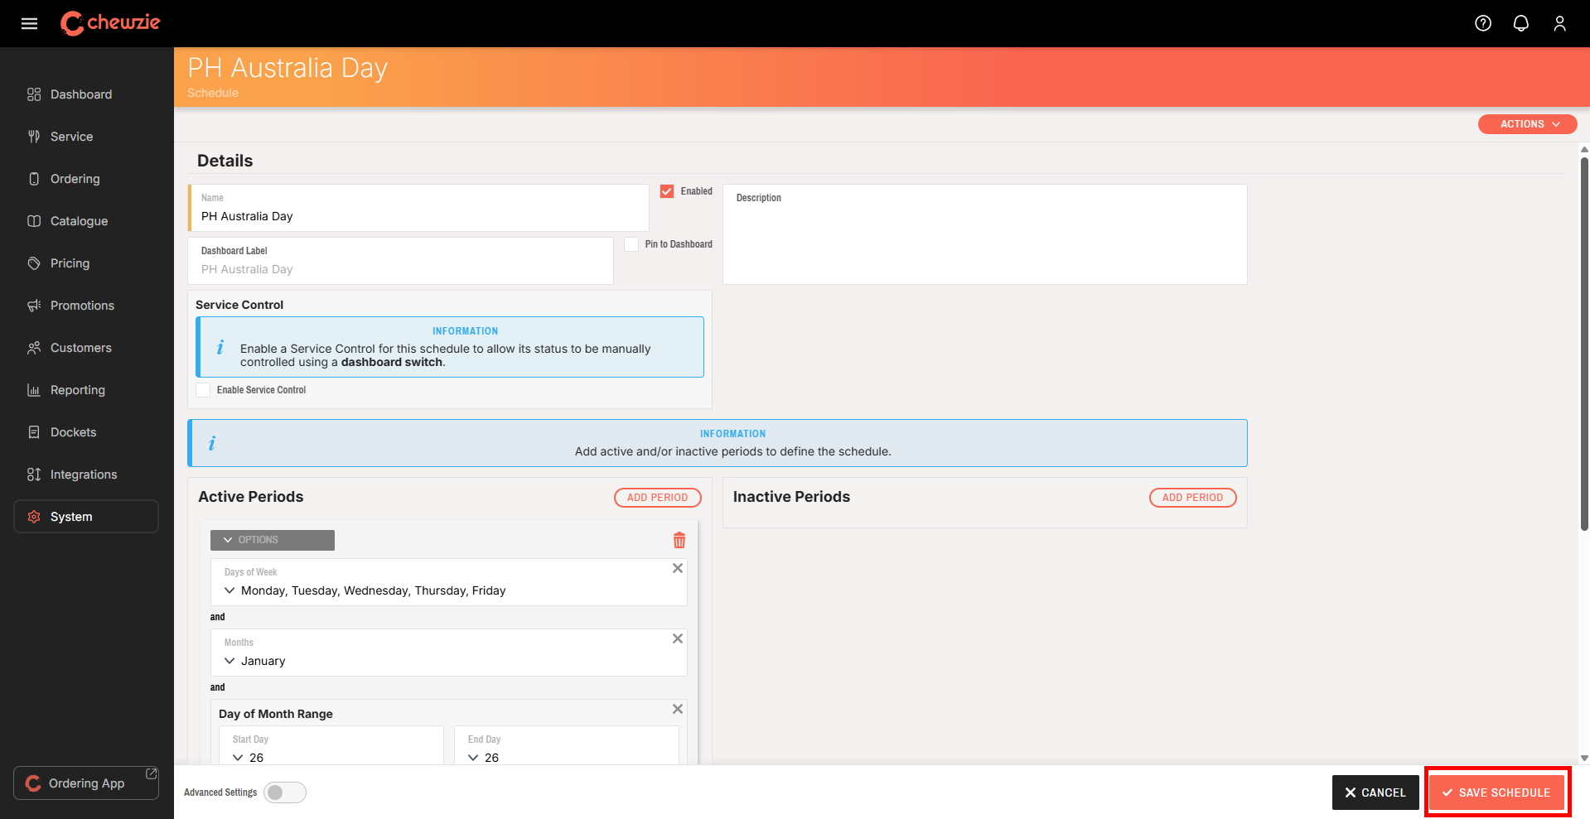
Task: Tick the Pin to Dashboard checkbox
Action: 631,244
